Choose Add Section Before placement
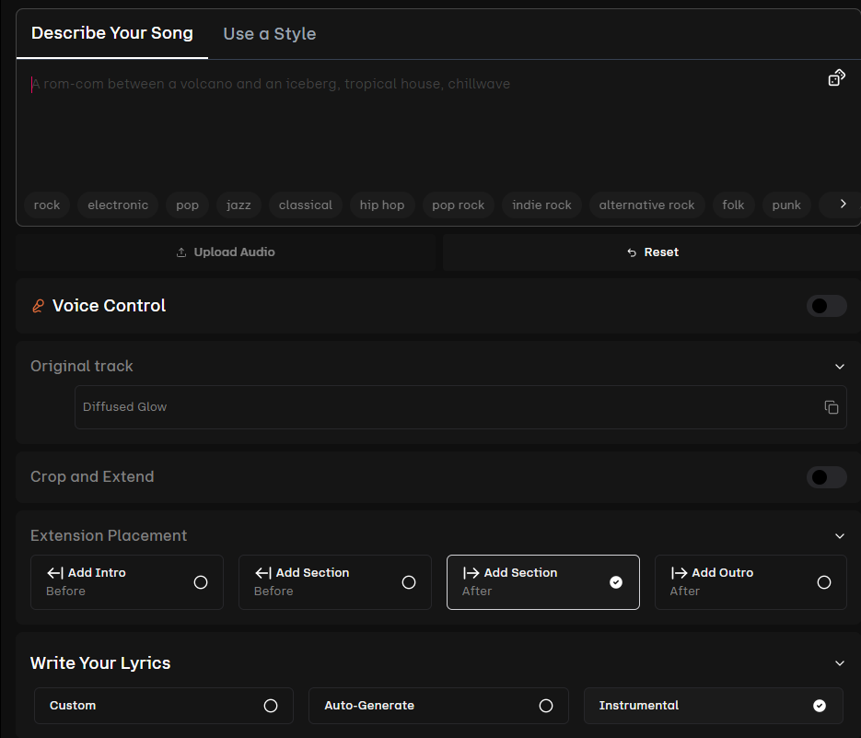The image size is (861, 738). click(x=334, y=582)
